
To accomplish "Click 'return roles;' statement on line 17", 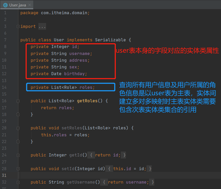I will click(x=57, y=108).
